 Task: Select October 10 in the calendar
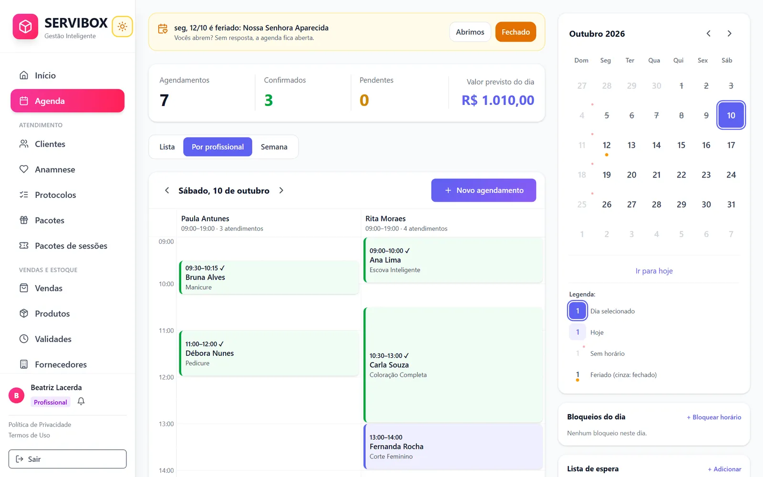point(731,115)
